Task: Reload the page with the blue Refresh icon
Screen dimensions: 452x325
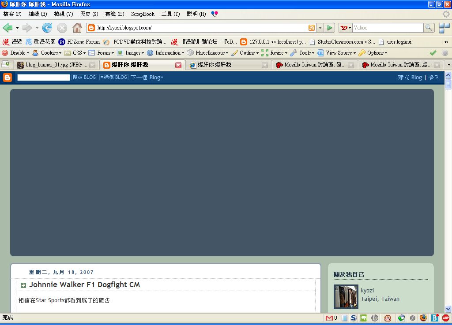Action: (47, 28)
